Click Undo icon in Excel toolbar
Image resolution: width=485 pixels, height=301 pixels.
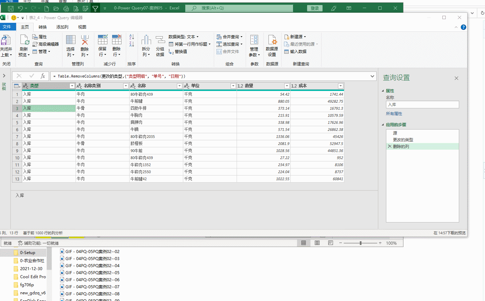coord(20,8)
